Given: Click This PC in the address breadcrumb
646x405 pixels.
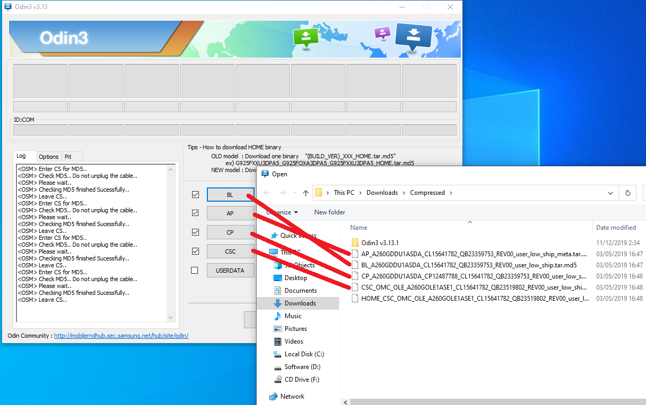Looking at the screenshot, I should [x=344, y=193].
